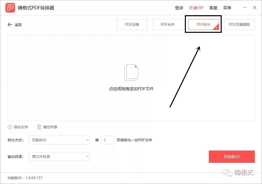Close the converter window
Image resolution: width=262 pixels, height=184 pixels.
point(255,8)
